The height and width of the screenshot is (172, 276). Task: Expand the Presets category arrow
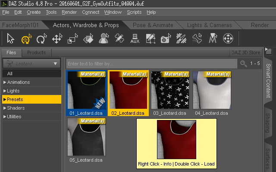click(5, 99)
